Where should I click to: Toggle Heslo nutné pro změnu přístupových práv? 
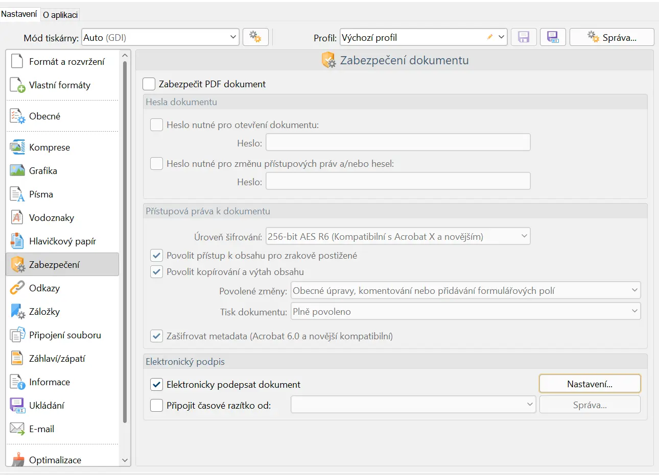click(157, 163)
